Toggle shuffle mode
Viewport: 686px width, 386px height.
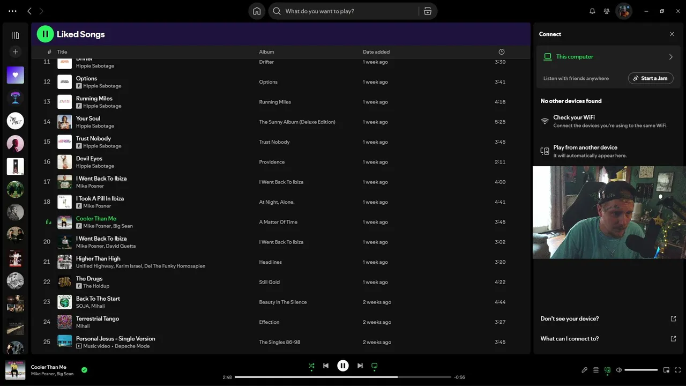pyautogui.click(x=311, y=366)
